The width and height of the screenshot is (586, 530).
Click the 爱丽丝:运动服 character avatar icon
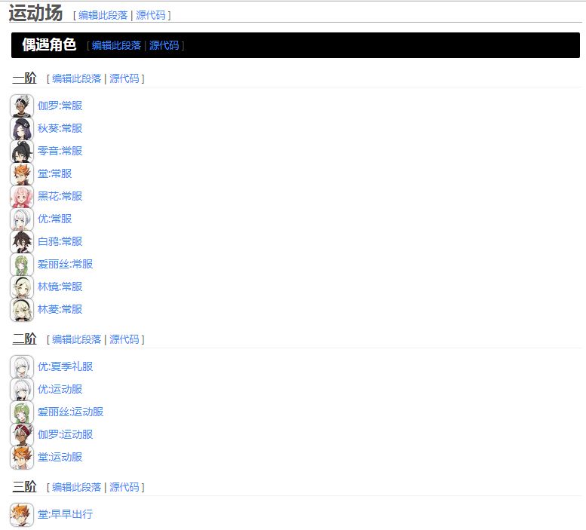tap(22, 412)
